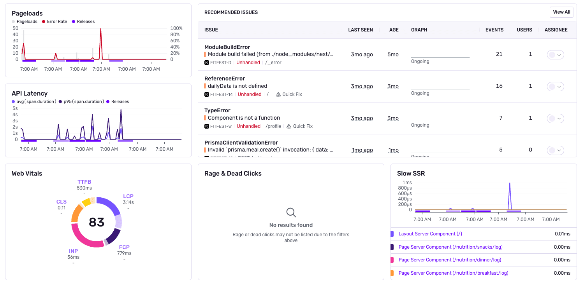The height and width of the screenshot is (284, 584).
Task: Click the View All button
Action: (x=561, y=12)
